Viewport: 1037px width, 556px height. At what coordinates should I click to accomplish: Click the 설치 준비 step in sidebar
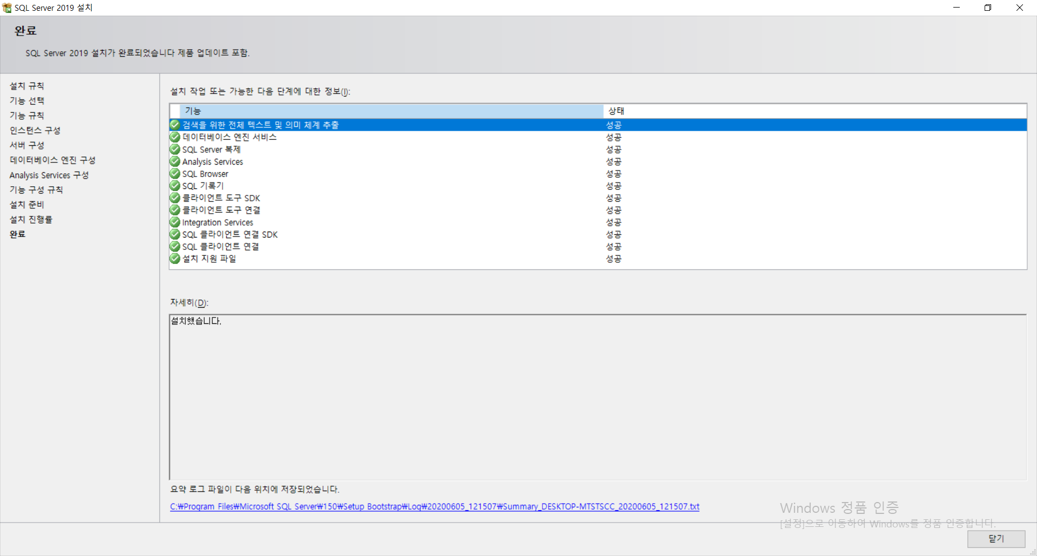pos(27,205)
